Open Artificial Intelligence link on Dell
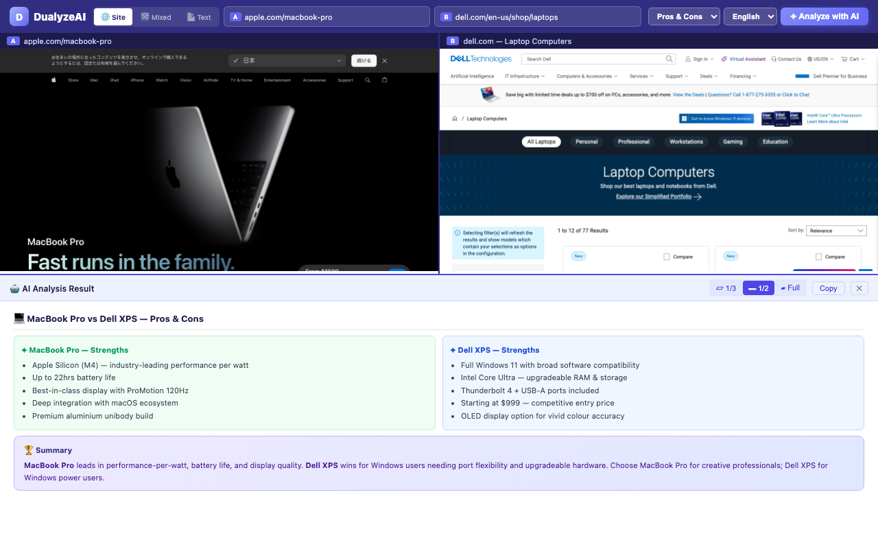The image size is (878, 549). pyautogui.click(x=472, y=76)
